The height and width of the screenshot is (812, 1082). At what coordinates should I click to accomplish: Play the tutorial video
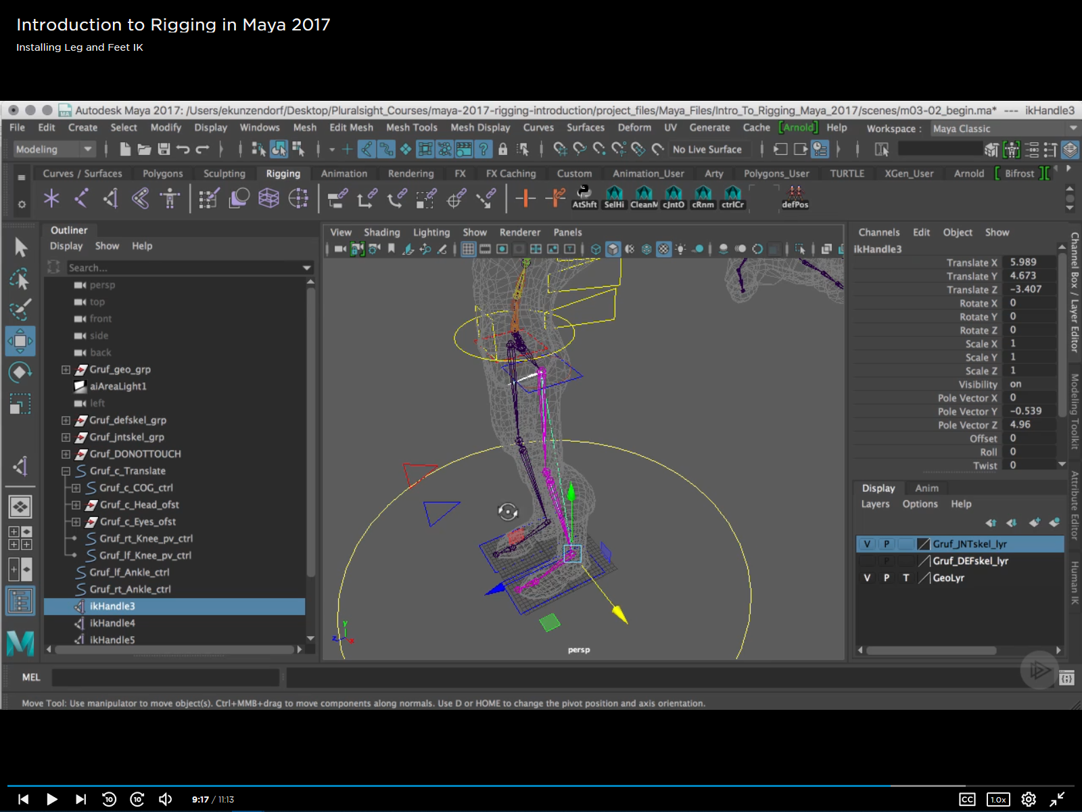click(51, 799)
